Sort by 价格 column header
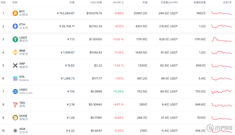The image size is (235, 135). [72, 3]
